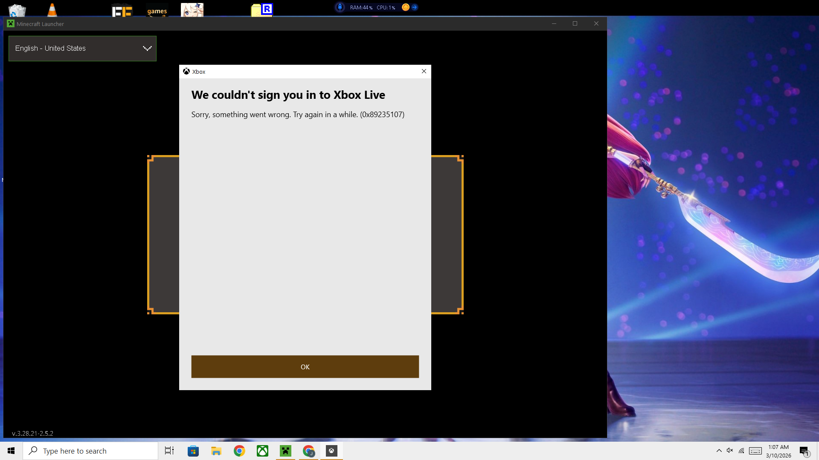This screenshot has width=819, height=460.
Task: Switch to the Xbox sign-in taskbar window
Action: (331, 451)
